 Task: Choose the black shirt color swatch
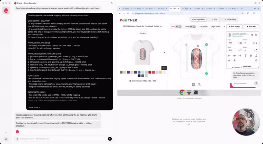(139, 76)
